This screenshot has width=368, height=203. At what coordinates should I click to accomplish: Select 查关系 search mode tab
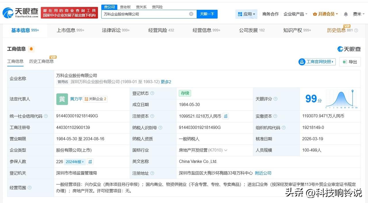click(141, 7)
